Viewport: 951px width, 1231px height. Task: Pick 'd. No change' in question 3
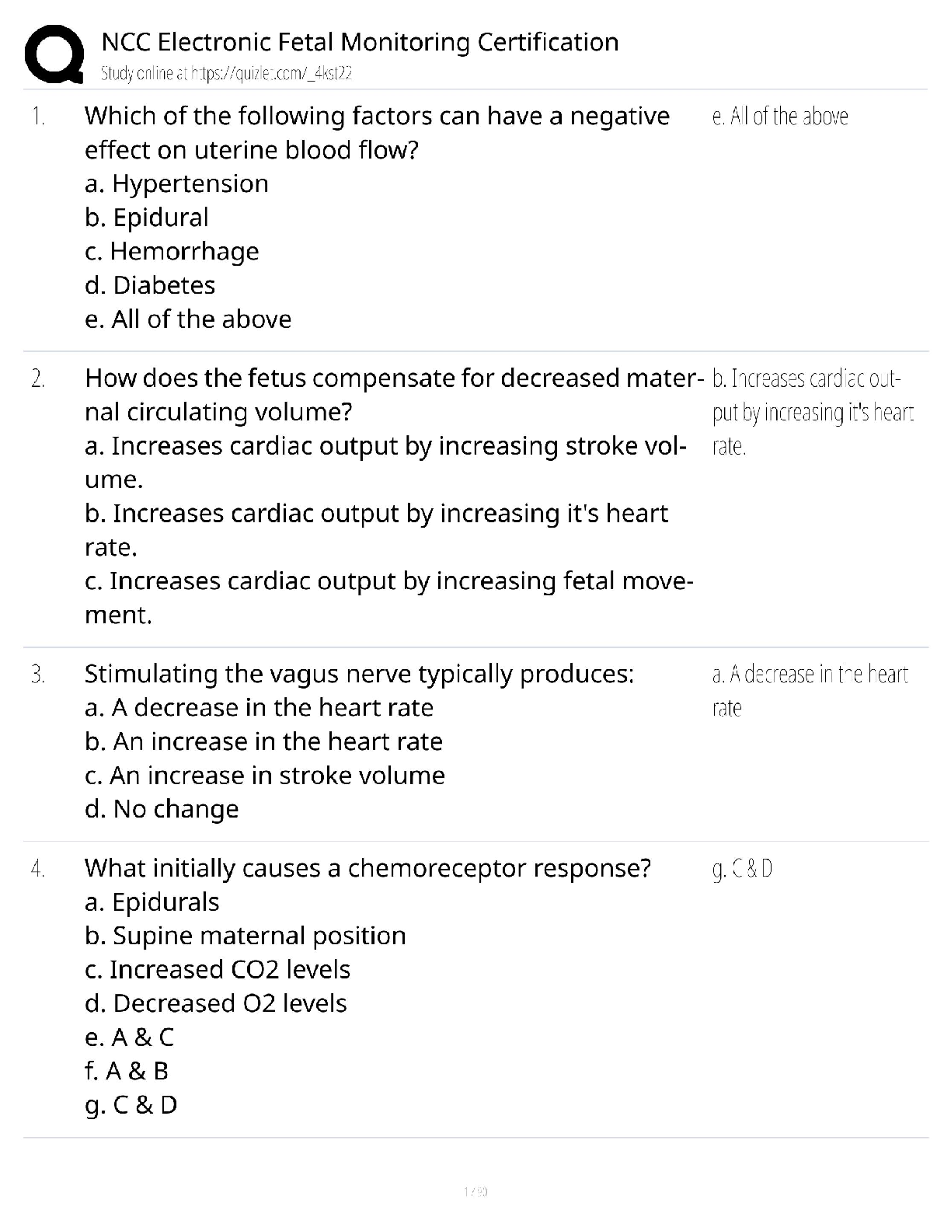[x=162, y=809]
